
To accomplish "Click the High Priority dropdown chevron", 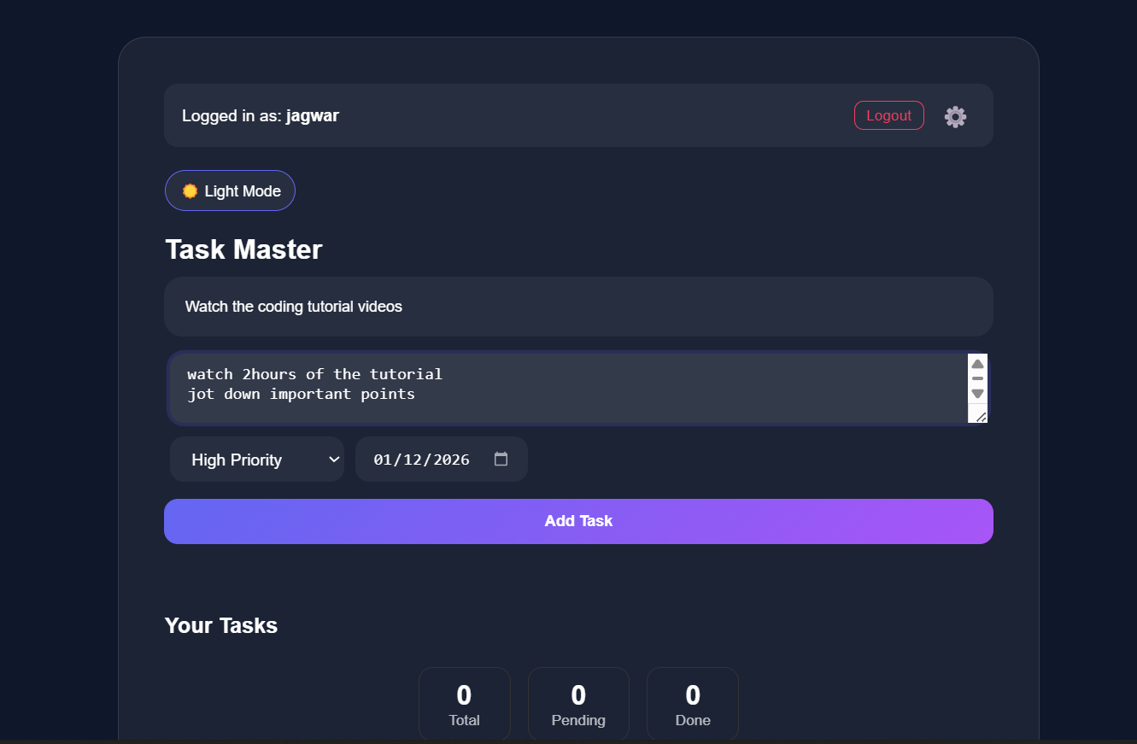I will pos(335,459).
